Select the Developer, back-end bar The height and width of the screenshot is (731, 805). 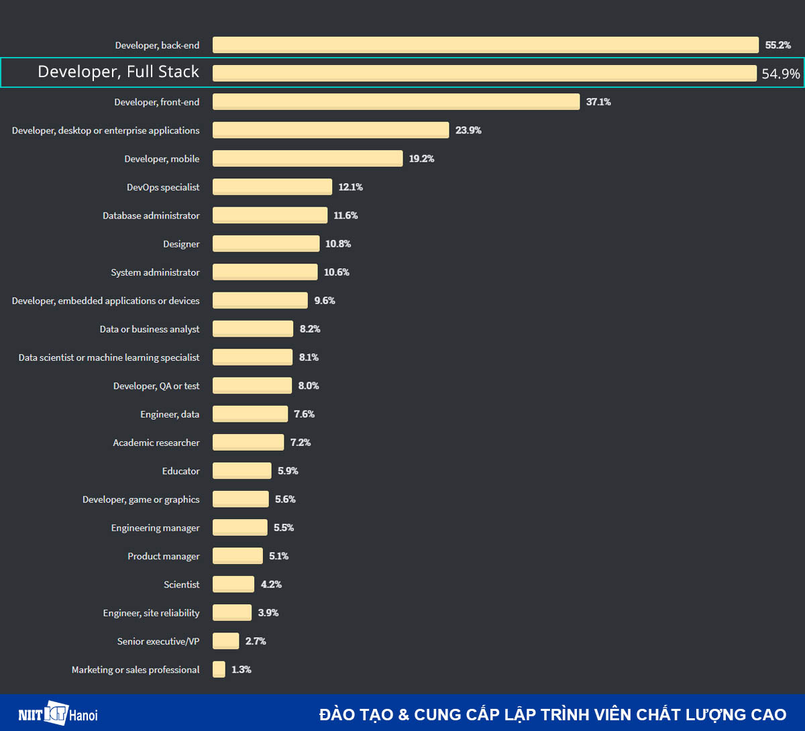486,45
